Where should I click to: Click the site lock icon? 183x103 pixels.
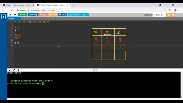click(18, 10)
